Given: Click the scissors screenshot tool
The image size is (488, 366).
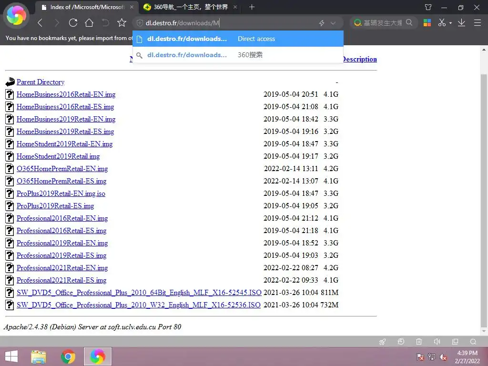Looking at the screenshot, I should [442, 22].
